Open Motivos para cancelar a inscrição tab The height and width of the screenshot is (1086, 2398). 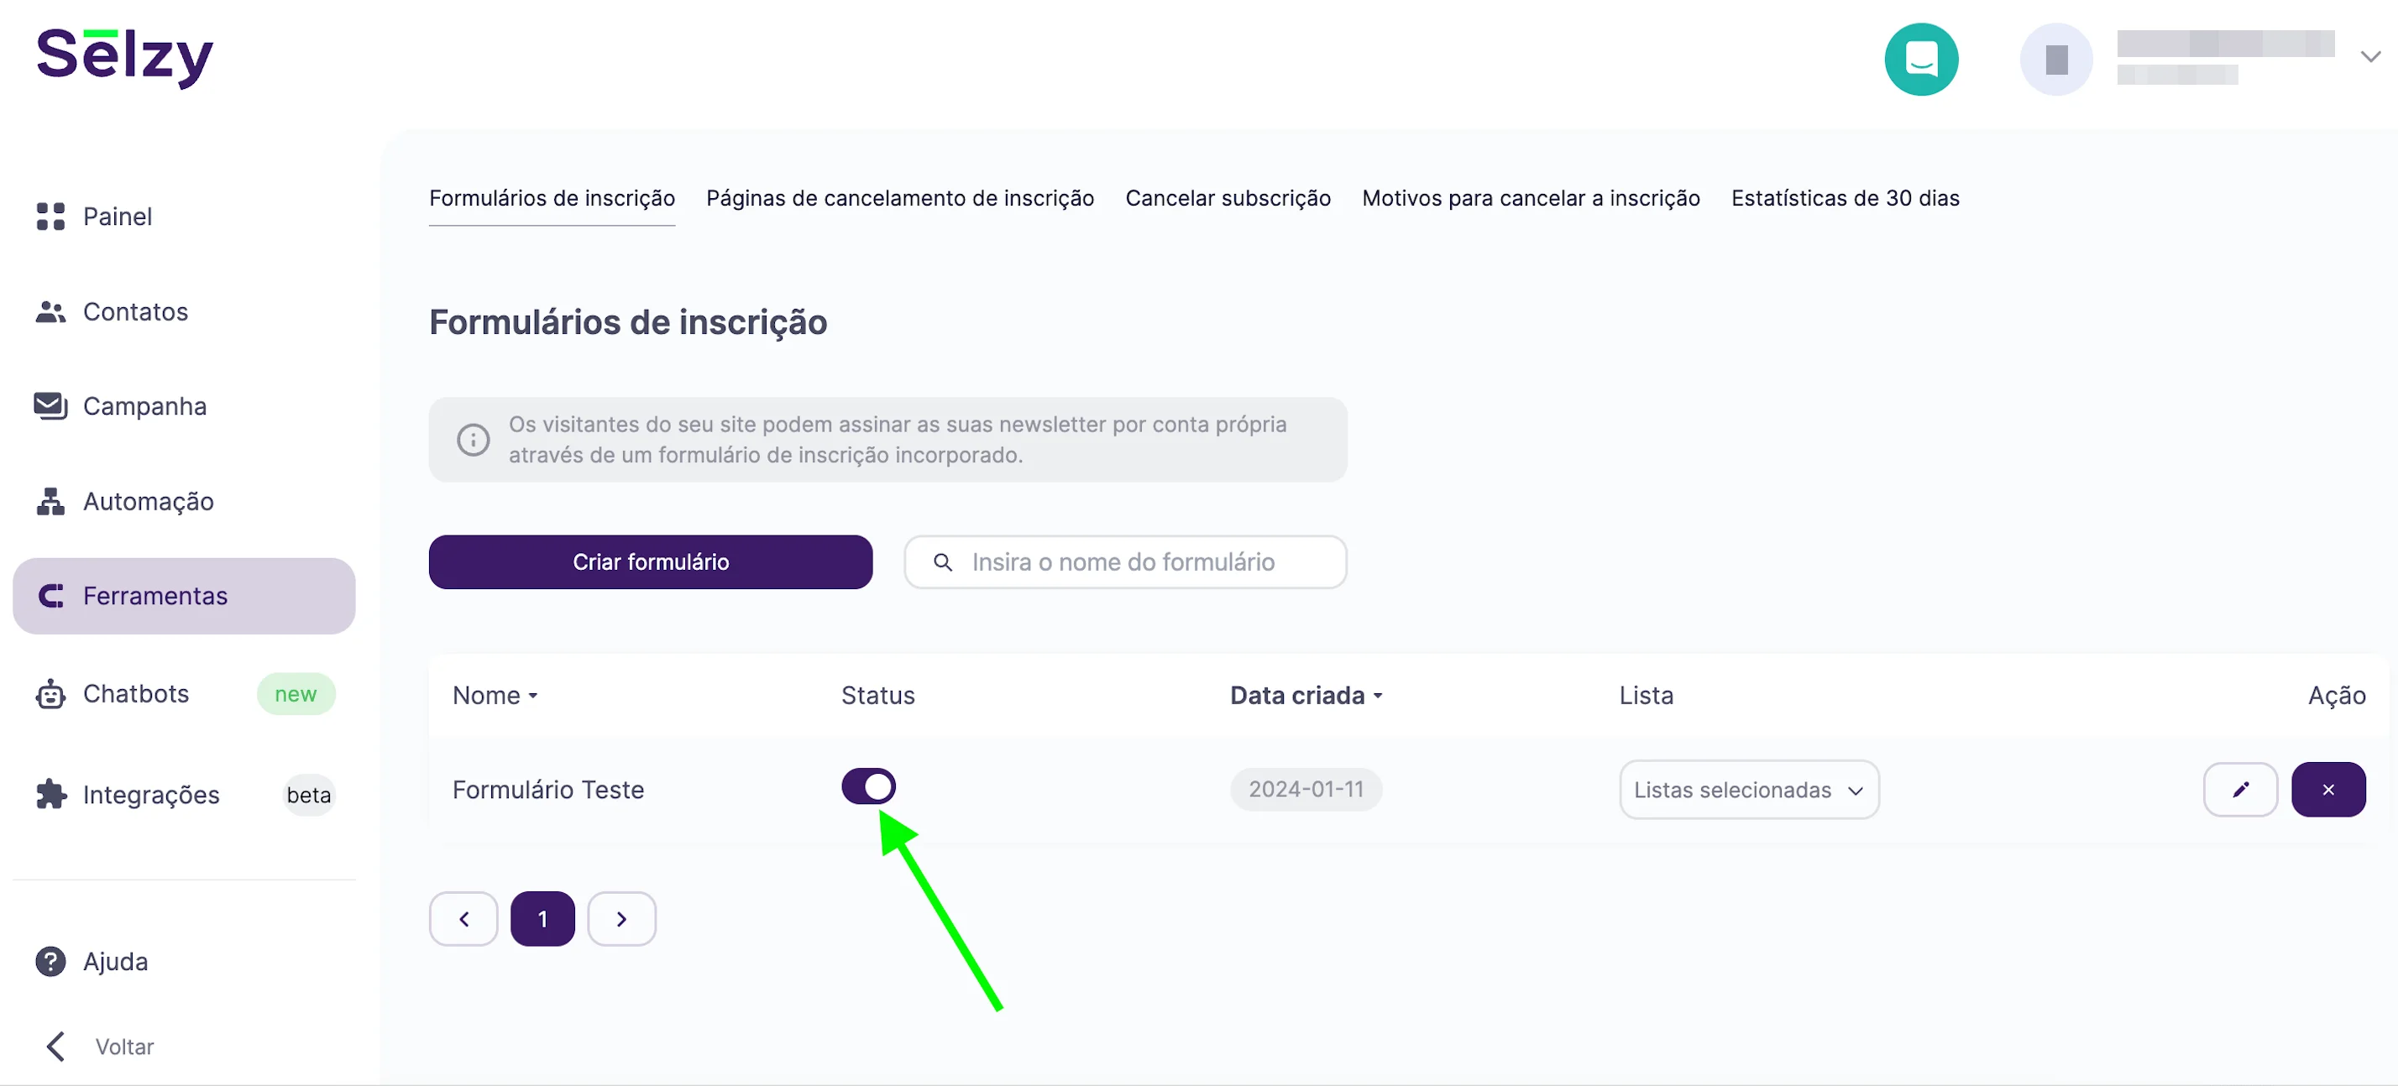1531,198
